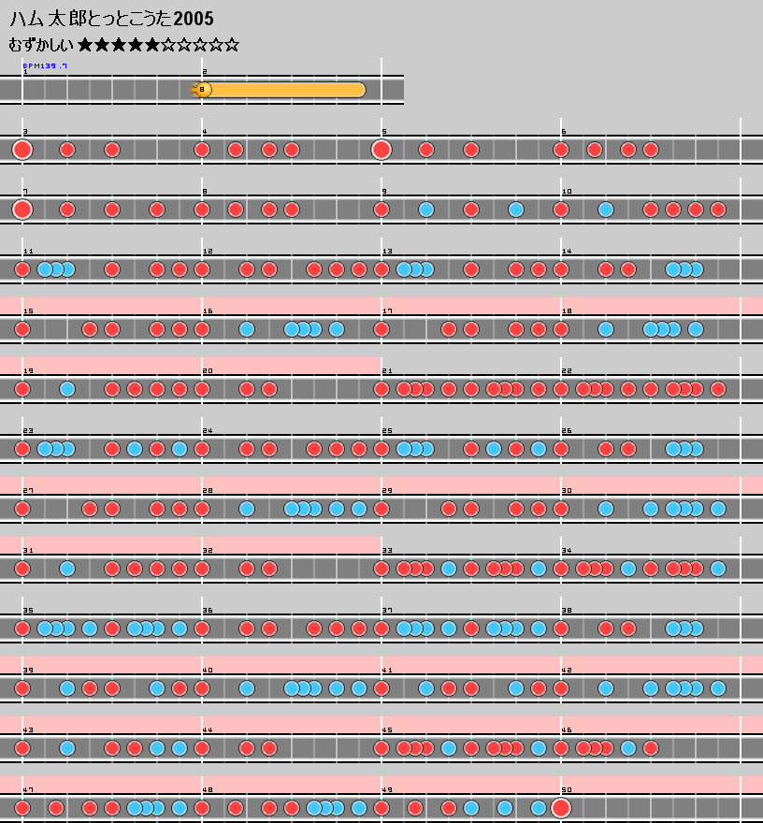This screenshot has height=823, width=763.
Task: Select the only blue note in measure 19
Action: (67, 389)
